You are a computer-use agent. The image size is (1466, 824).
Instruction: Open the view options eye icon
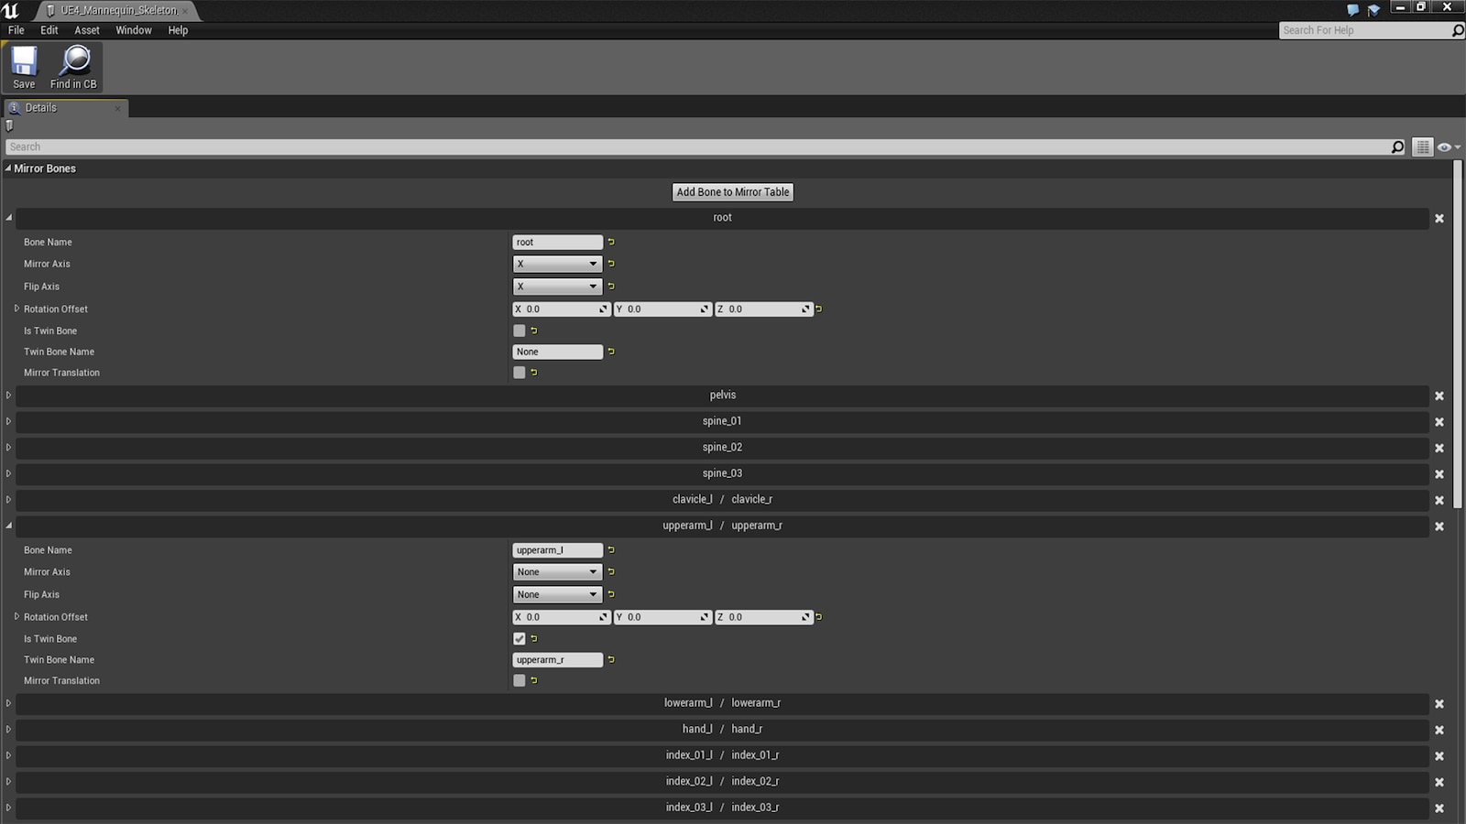[1446, 146]
